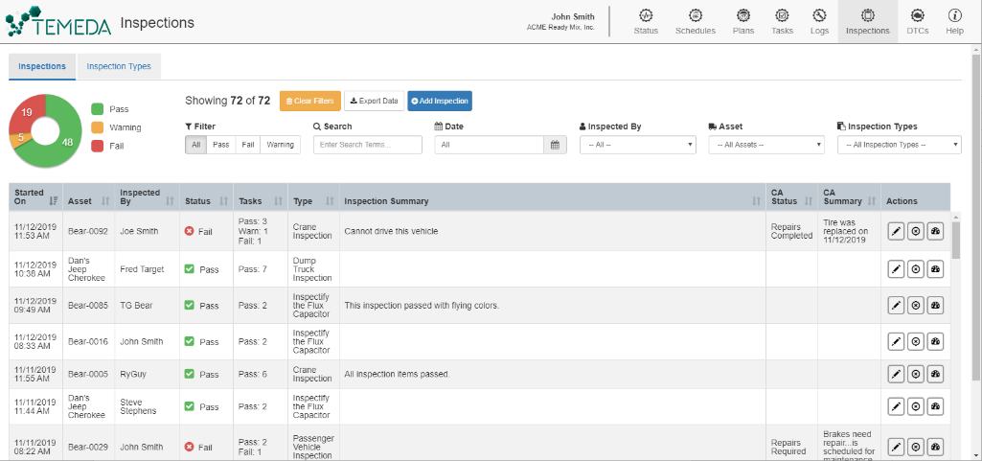Click the Add Inspection button
The width and height of the screenshot is (982, 461).
(x=440, y=101)
